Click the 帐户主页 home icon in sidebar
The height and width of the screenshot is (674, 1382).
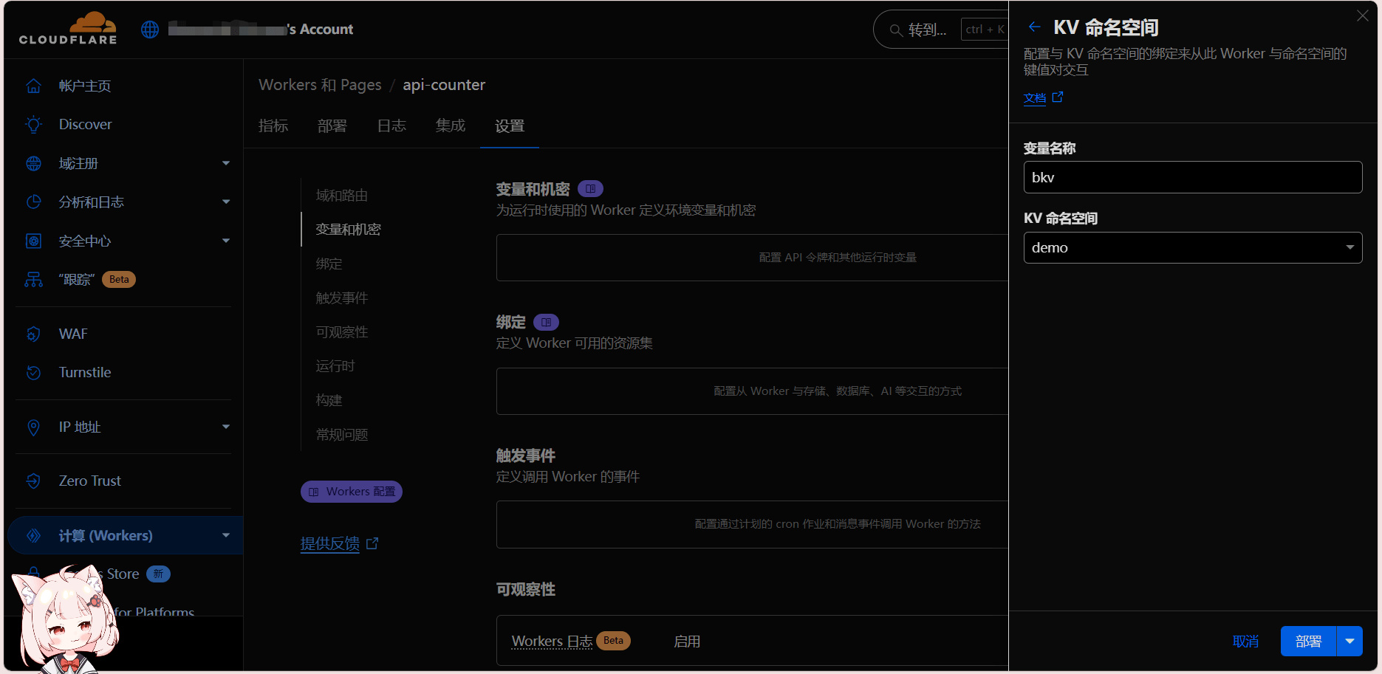point(33,86)
